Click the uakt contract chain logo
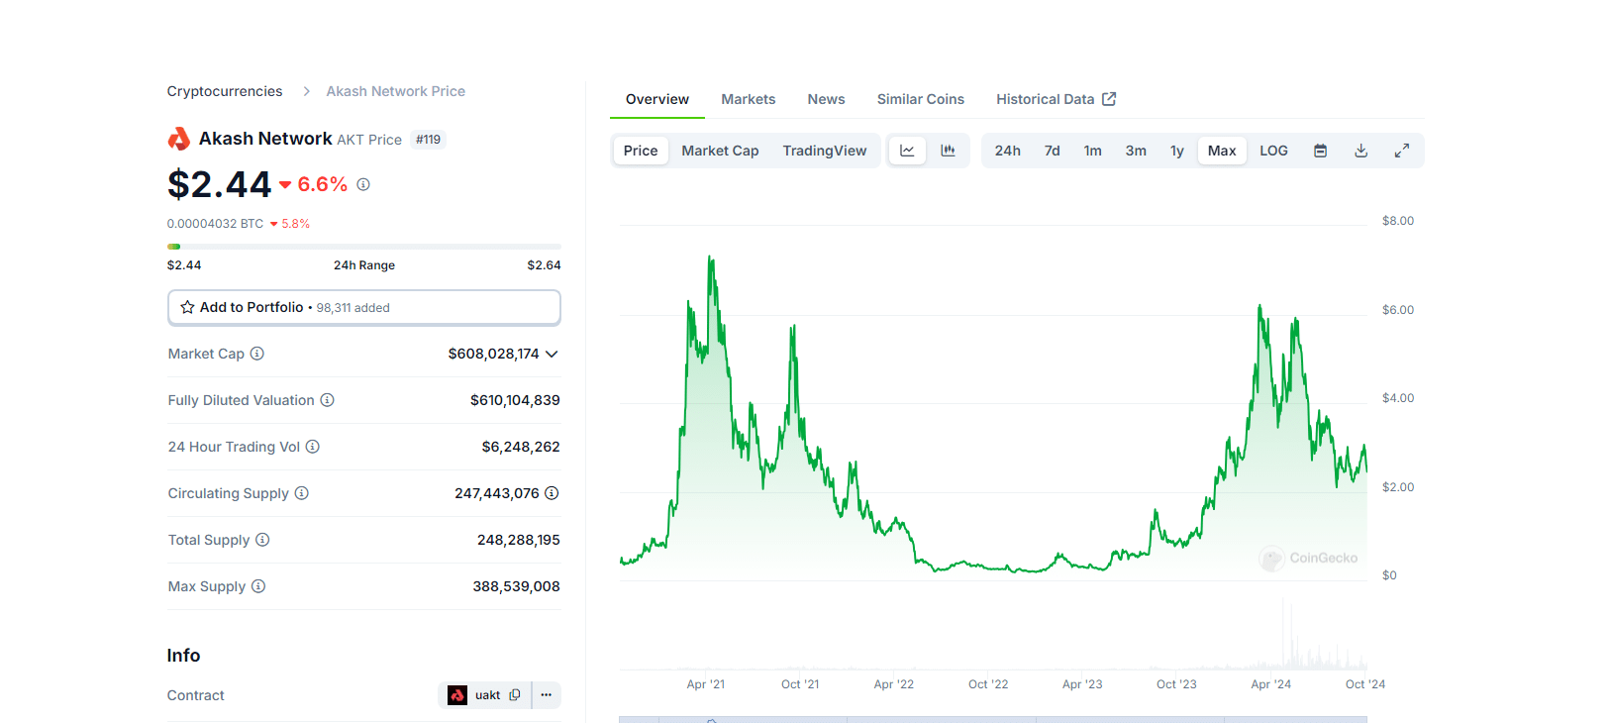This screenshot has width=1612, height=723. point(457,695)
